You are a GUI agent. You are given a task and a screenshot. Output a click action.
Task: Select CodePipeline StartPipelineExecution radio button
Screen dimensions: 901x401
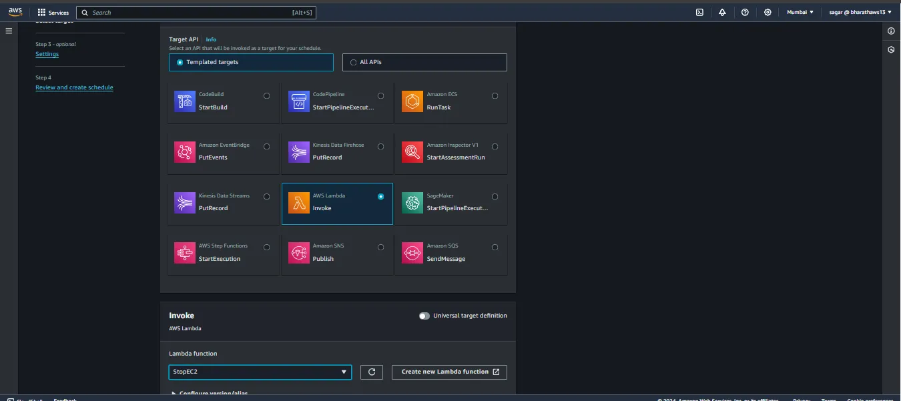point(381,95)
